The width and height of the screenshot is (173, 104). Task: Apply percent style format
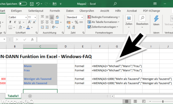coord(76,22)
